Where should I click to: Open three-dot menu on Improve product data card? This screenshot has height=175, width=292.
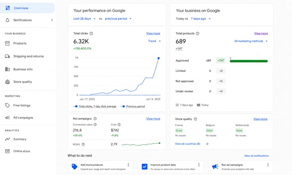coord(199,165)
